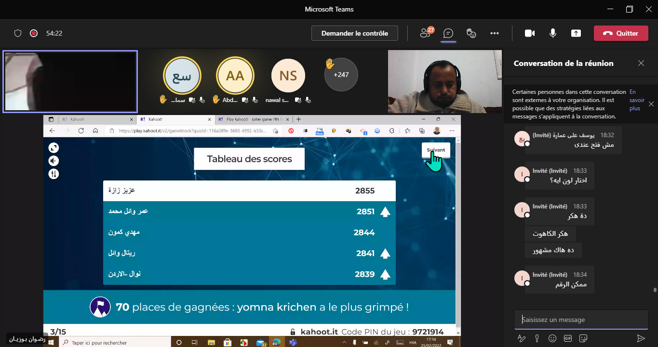Click the play.kahoot.it address bar
The width and height of the screenshot is (658, 347).
(x=193, y=130)
